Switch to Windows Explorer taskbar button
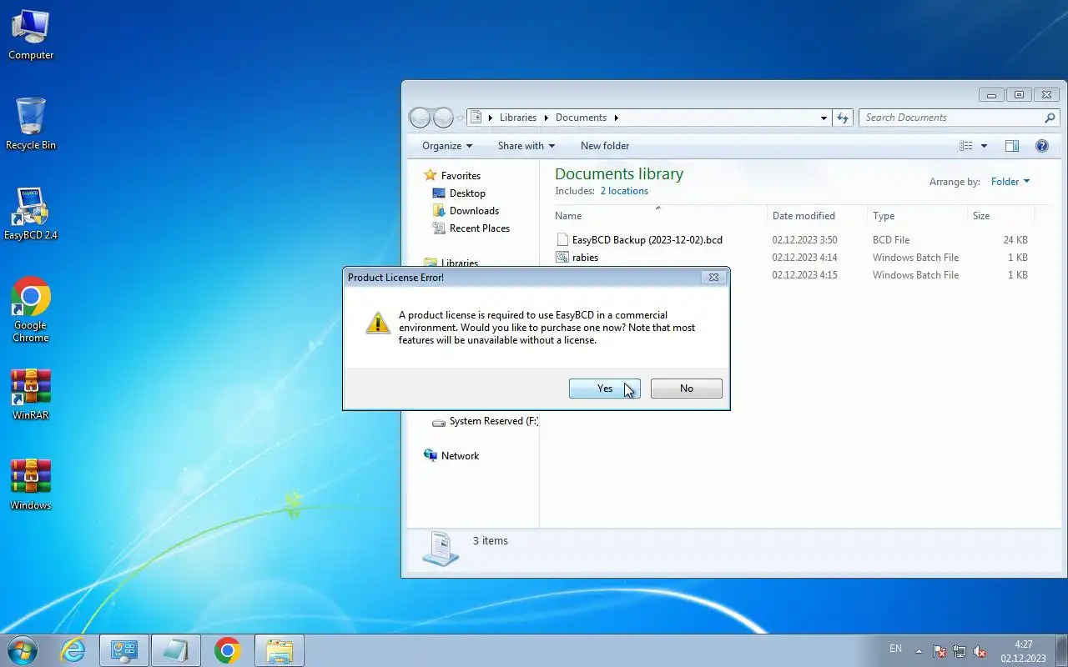Screen dimensions: 1068x667 (x=280, y=650)
